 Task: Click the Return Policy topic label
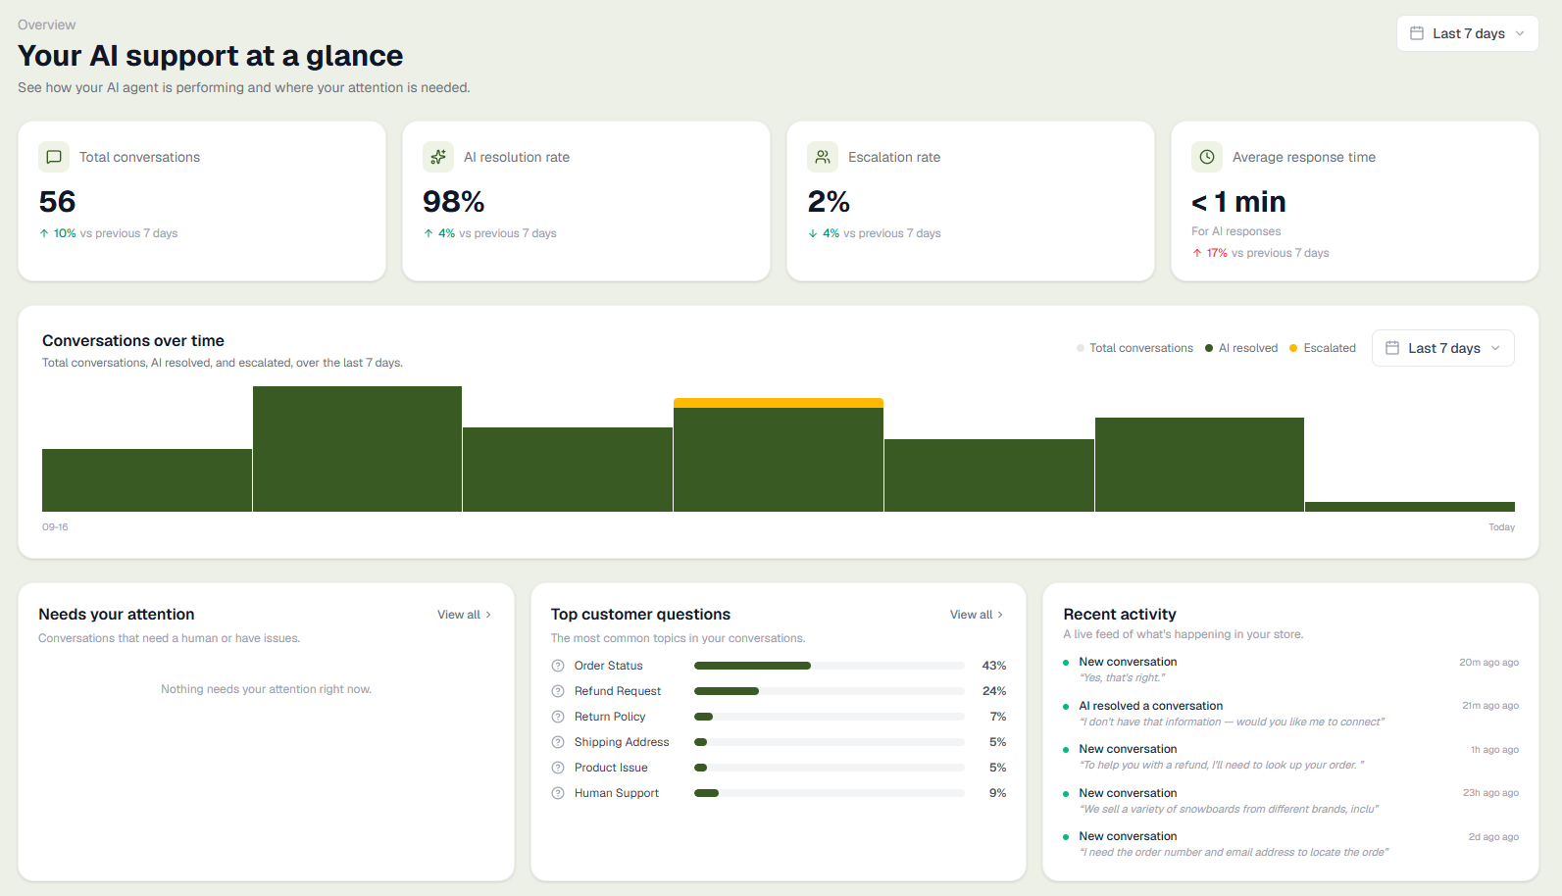pyautogui.click(x=610, y=717)
